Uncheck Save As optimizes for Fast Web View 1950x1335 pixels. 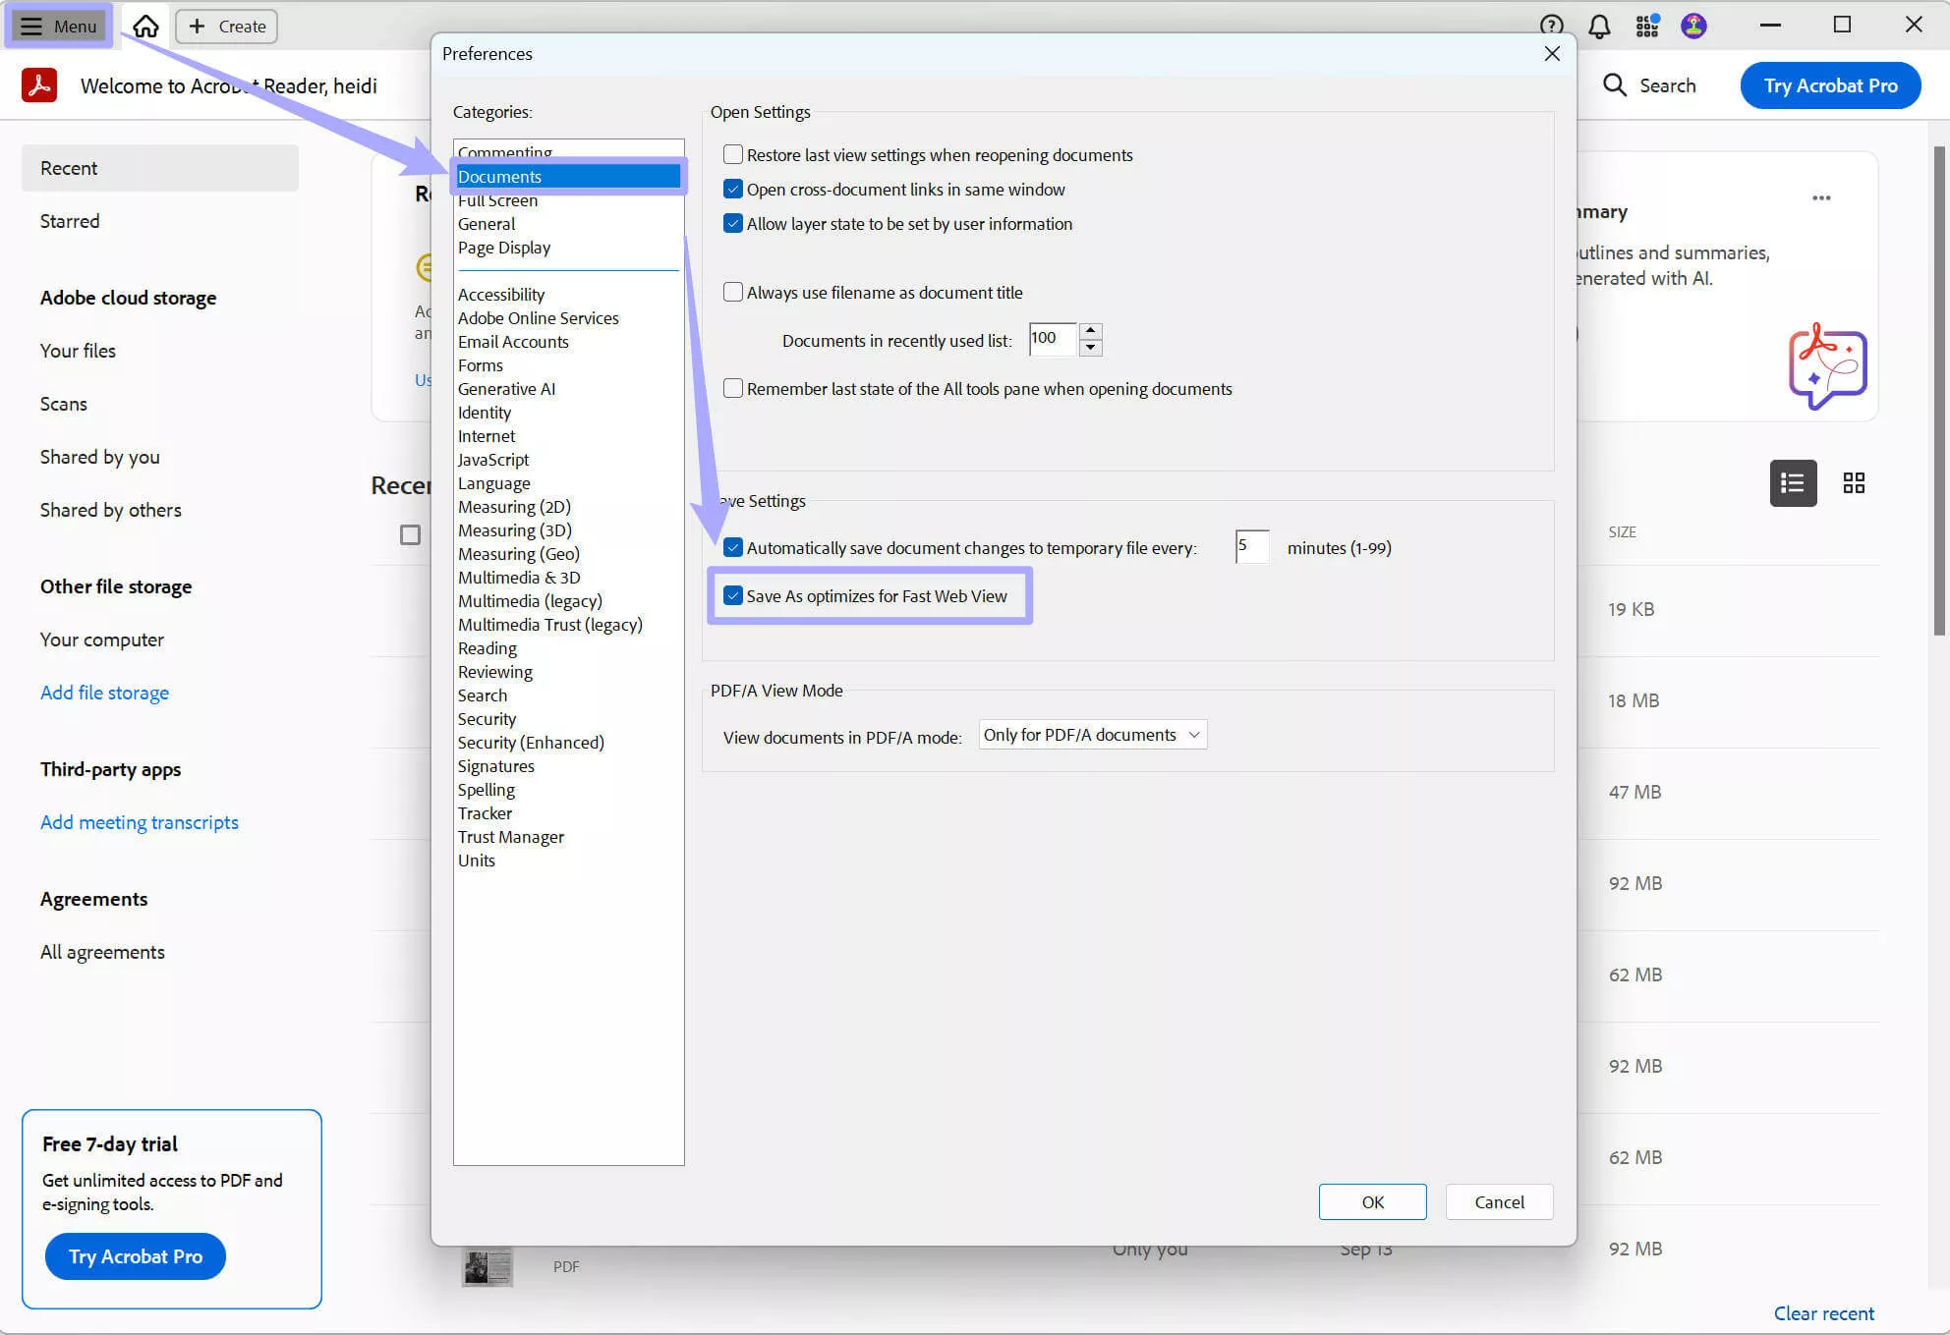pyautogui.click(x=732, y=595)
